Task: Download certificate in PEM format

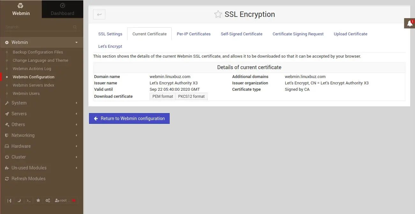Action: click(x=163, y=96)
